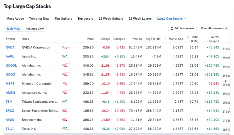Click the Space Exploration Tech name cell
This screenshot has height=135, width=234.
tap(40, 111)
